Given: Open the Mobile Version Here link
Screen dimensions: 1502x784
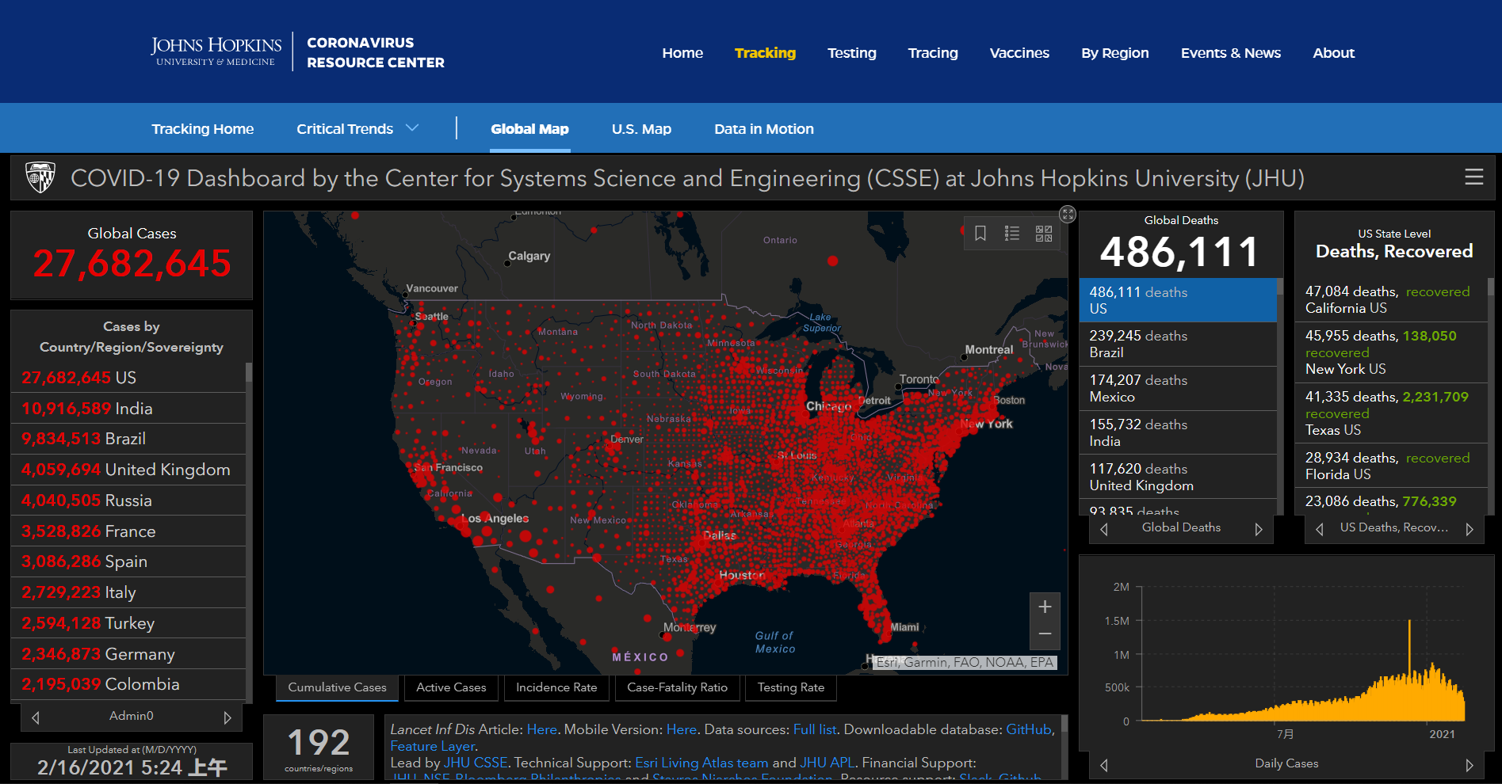Looking at the screenshot, I should 681,729.
